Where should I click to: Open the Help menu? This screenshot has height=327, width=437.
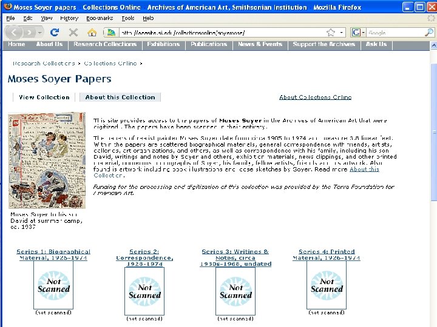[148, 18]
